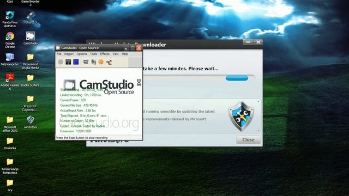349x196 pixels.
Task: Open View menu in CamStudio
Action: pos(116,54)
